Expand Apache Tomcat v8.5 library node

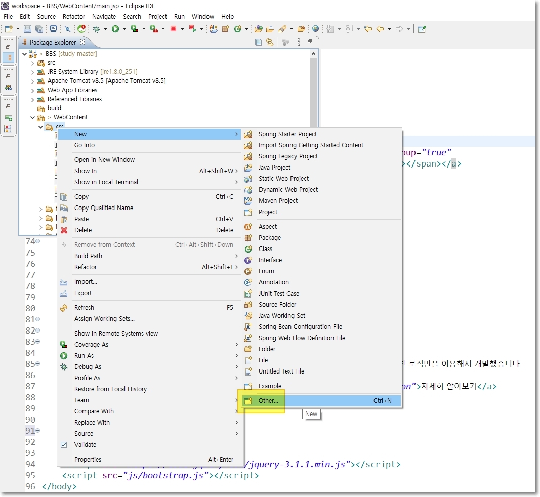33,81
